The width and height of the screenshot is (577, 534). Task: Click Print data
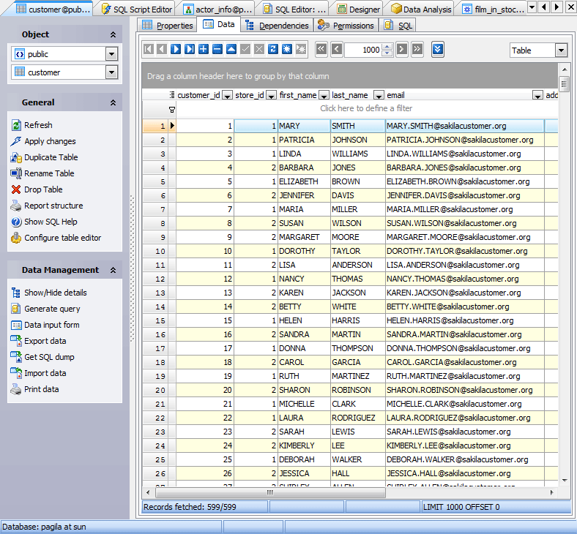click(x=42, y=390)
